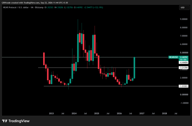The image size is (192, 126).
Task: Click the 0.00000 price axis label
Action: pyautogui.click(x=184, y=95)
